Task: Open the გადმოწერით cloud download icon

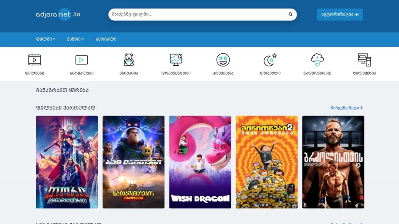Action: [317, 60]
